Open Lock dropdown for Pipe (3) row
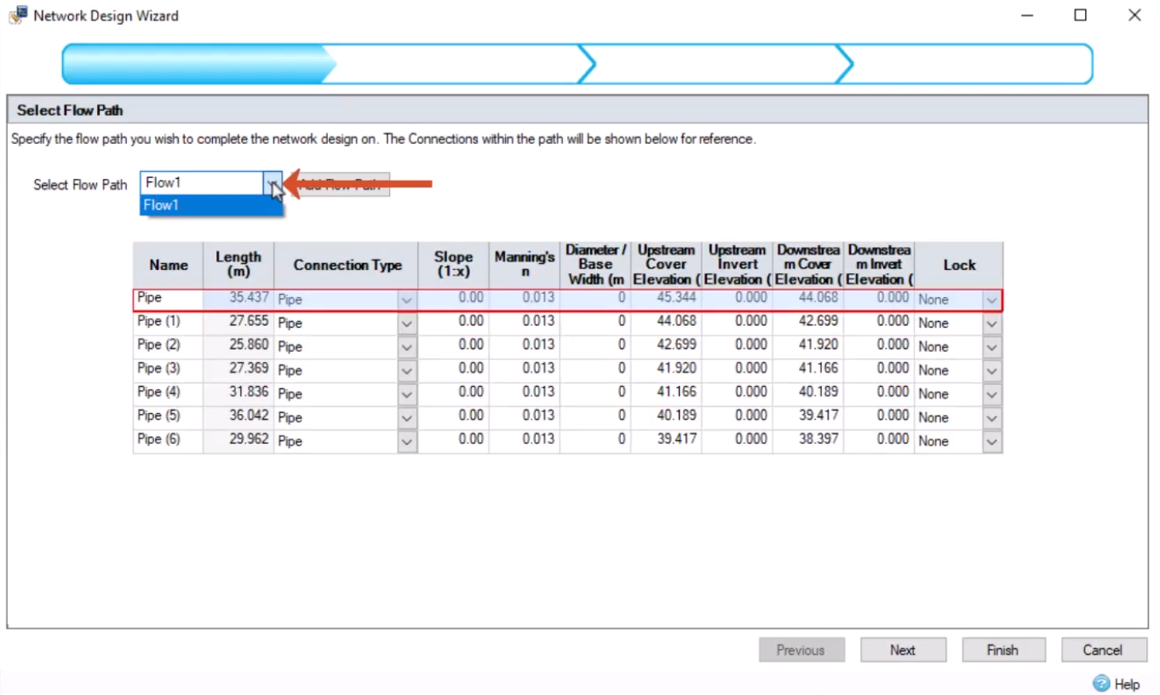Viewport: 1160px width, 695px height. [x=991, y=371]
